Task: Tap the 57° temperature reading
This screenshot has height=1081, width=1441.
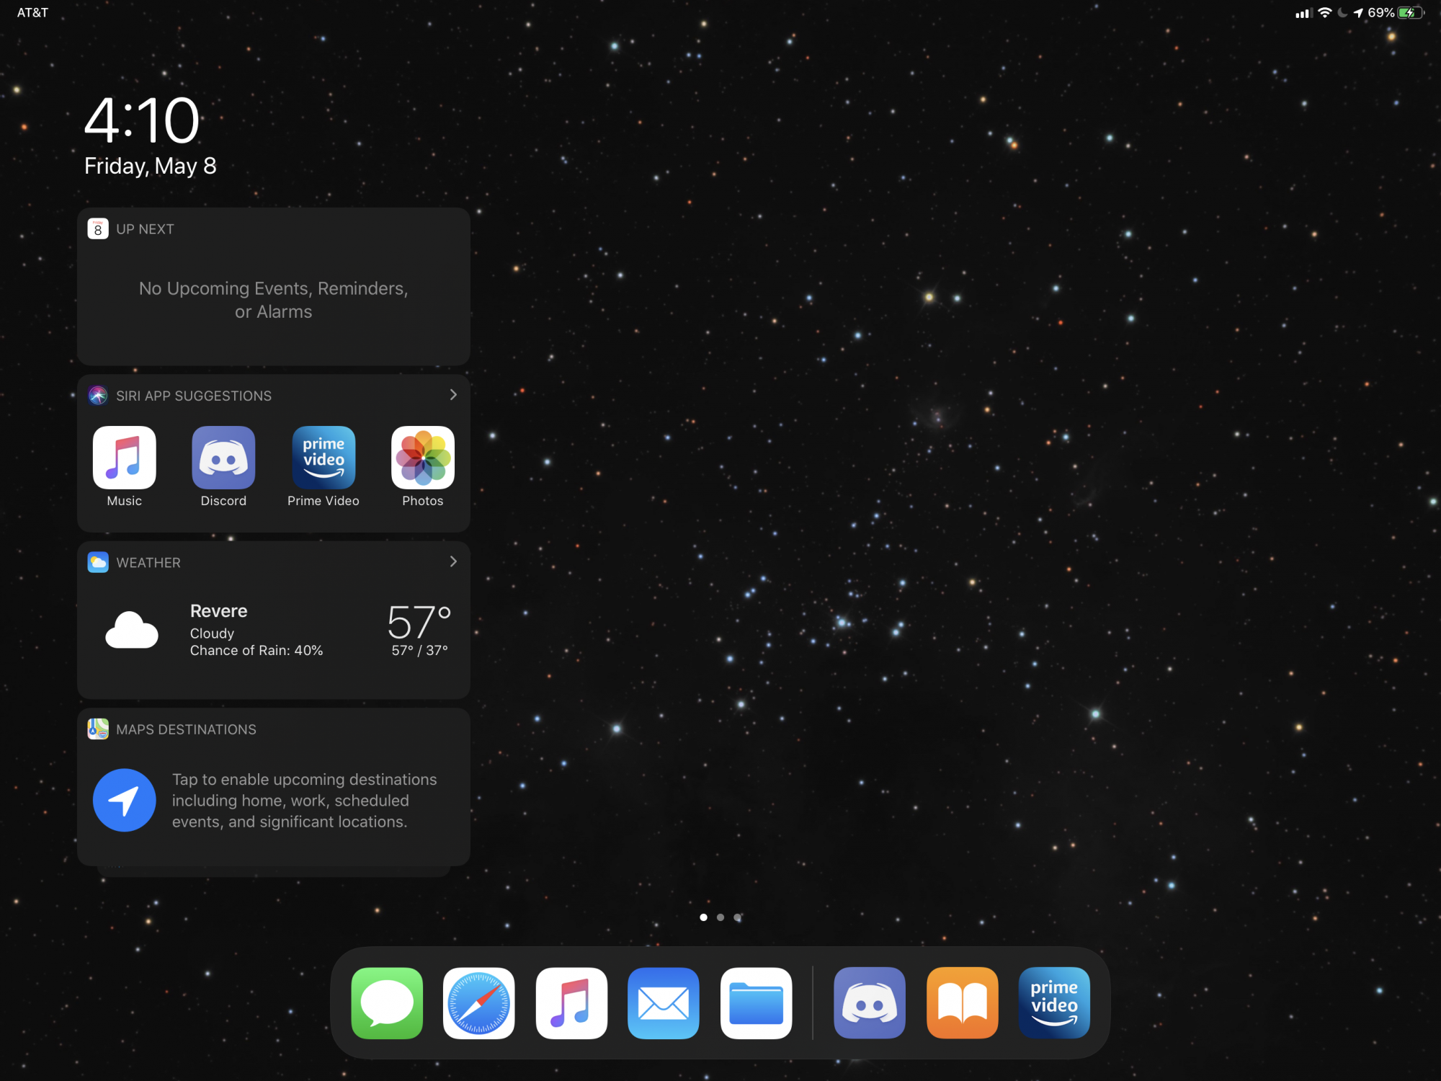Action: [x=419, y=622]
